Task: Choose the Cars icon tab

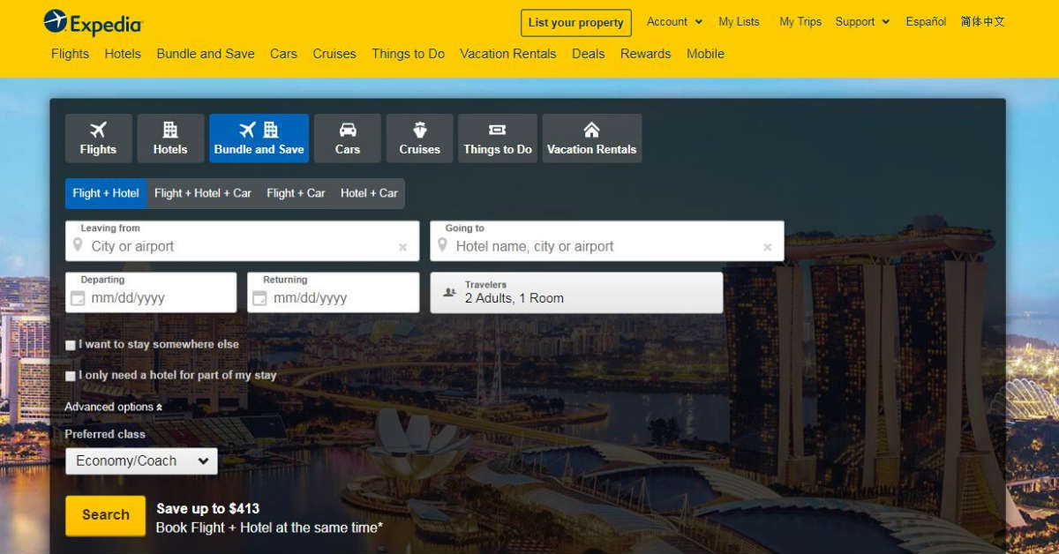Action: (x=348, y=138)
